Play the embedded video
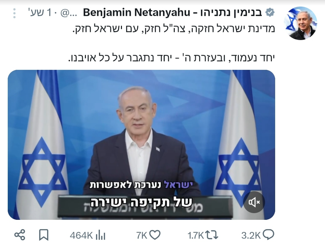 click(x=141, y=145)
